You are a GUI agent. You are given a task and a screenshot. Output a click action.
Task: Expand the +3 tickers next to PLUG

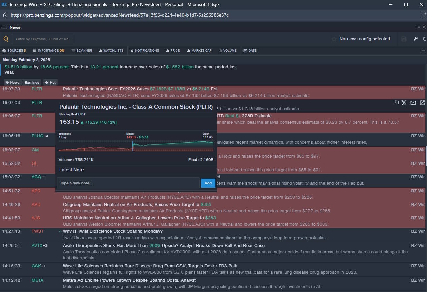pyautogui.click(x=46, y=136)
